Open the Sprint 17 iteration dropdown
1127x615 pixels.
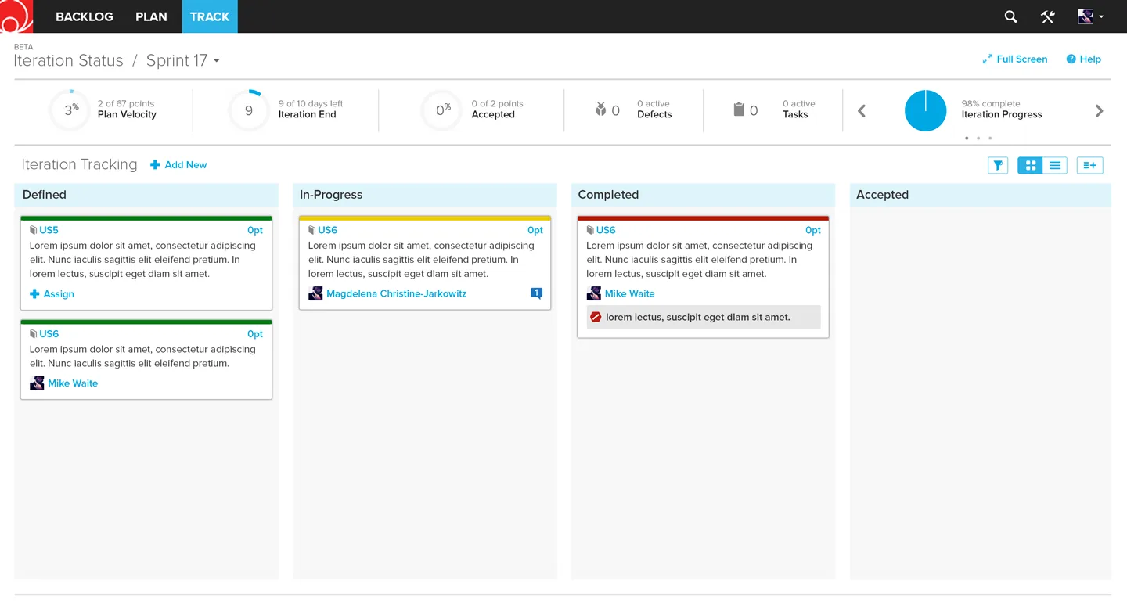coord(183,60)
